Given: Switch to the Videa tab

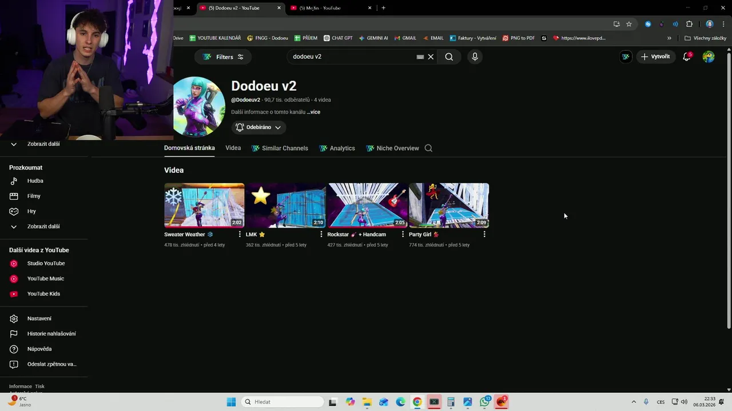Looking at the screenshot, I should click(x=233, y=148).
